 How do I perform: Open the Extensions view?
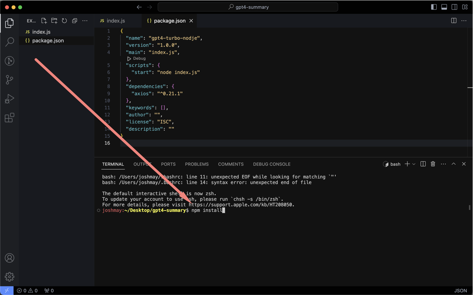click(x=10, y=118)
